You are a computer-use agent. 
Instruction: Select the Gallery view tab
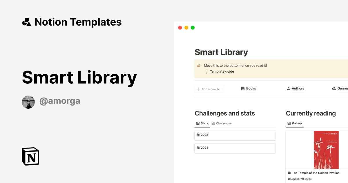pyautogui.click(x=294, y=123)
